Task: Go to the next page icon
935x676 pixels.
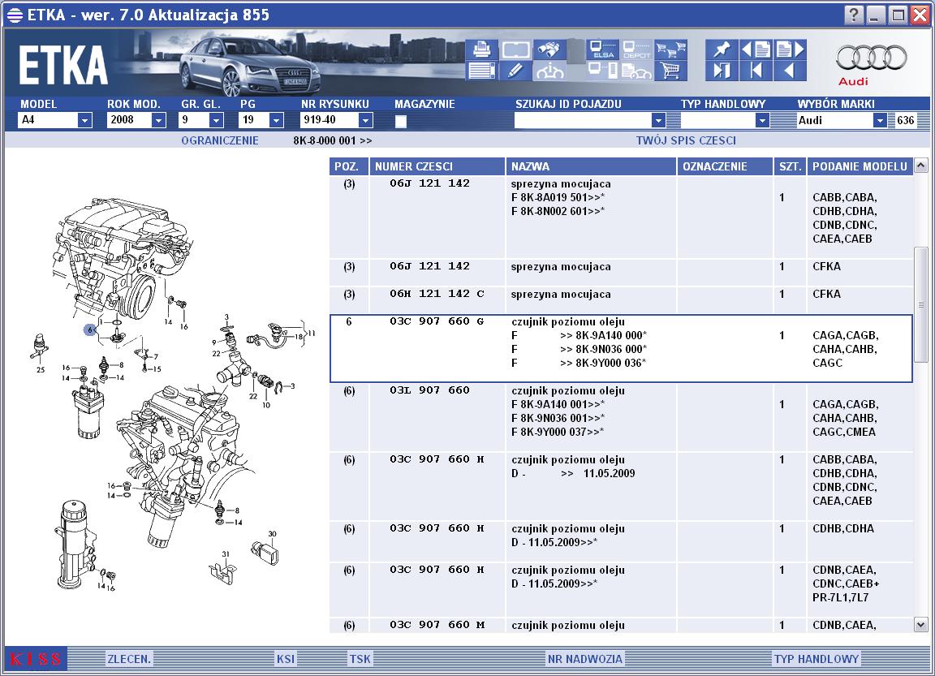Action: tap(791, 50)
